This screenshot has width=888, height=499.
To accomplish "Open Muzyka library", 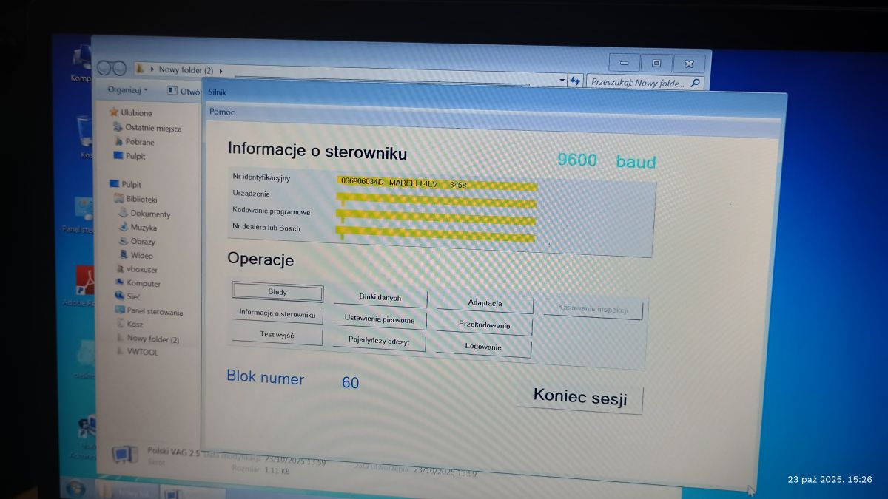I will click(138, 228).
